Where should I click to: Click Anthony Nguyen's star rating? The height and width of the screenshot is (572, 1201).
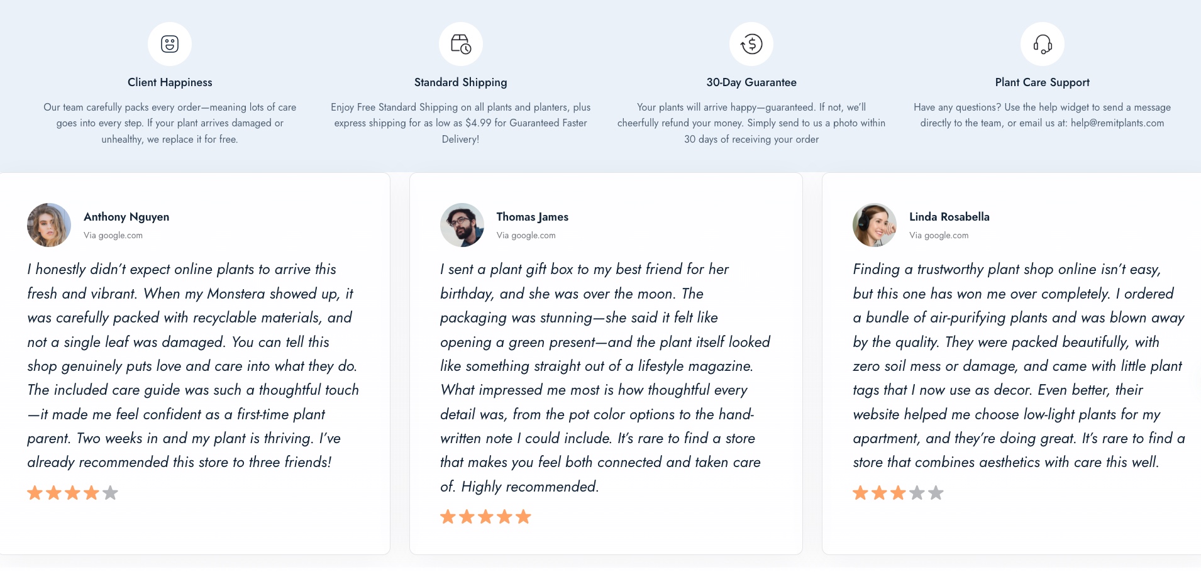pos(72,493)
